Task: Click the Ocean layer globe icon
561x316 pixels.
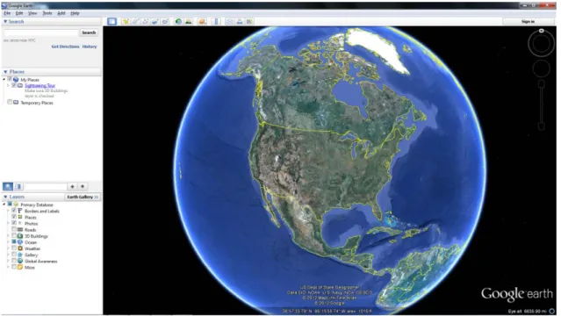Action: click(20, 242)
